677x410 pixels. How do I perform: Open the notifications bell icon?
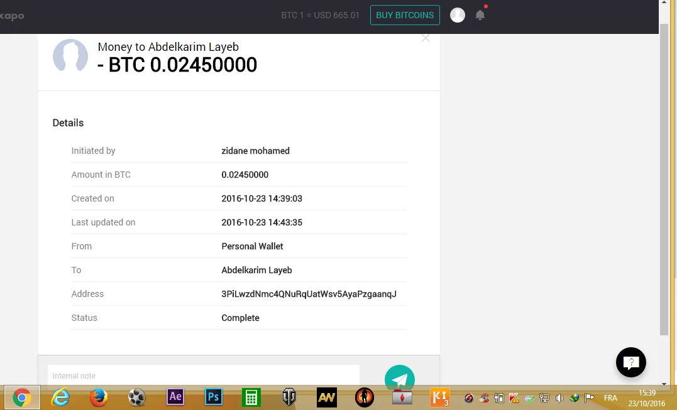(x=480, y=15)
